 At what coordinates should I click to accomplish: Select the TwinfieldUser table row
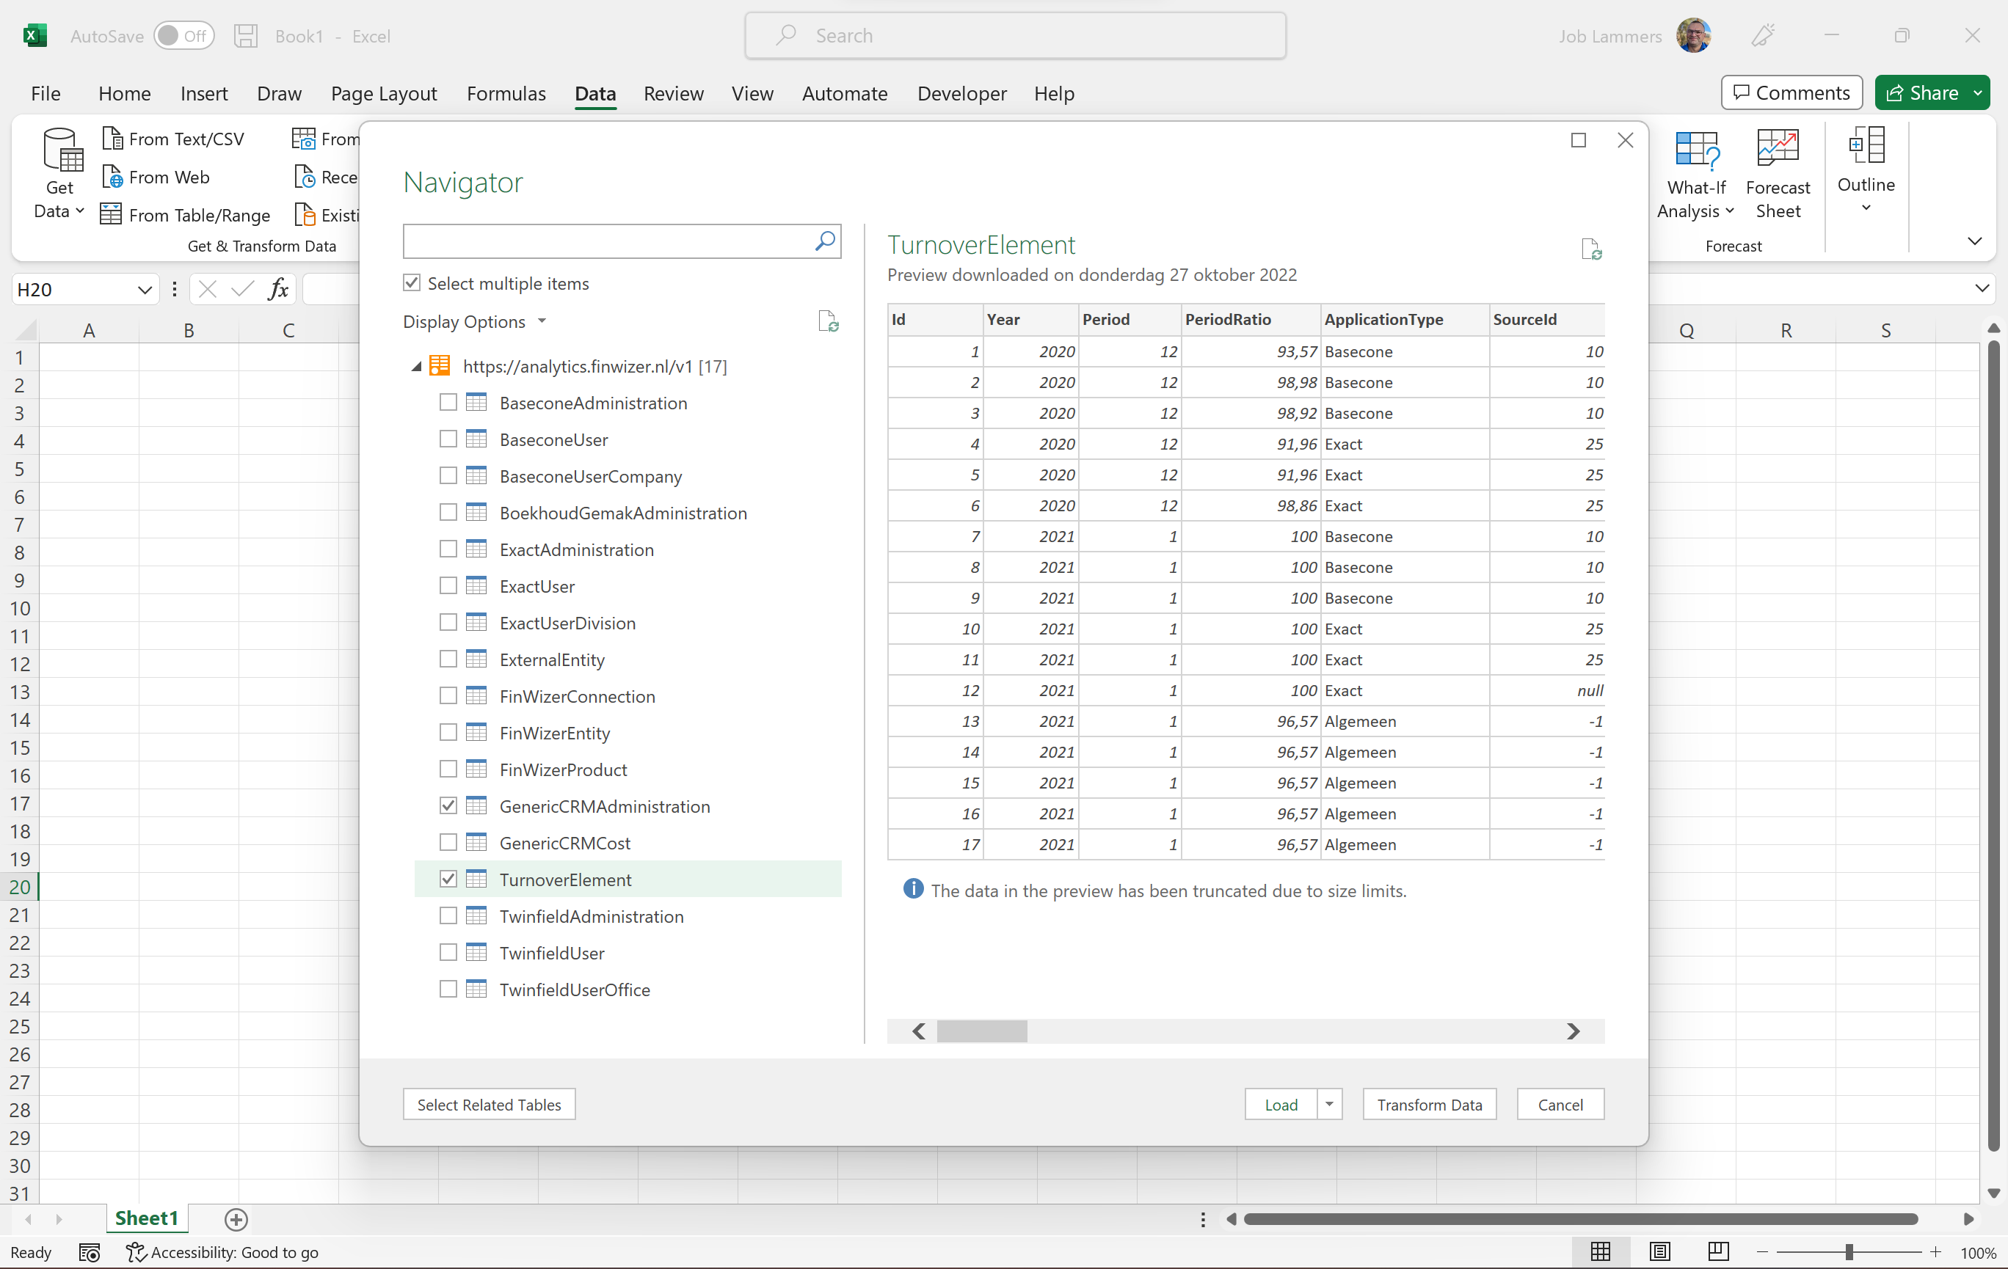coord(627,952)
